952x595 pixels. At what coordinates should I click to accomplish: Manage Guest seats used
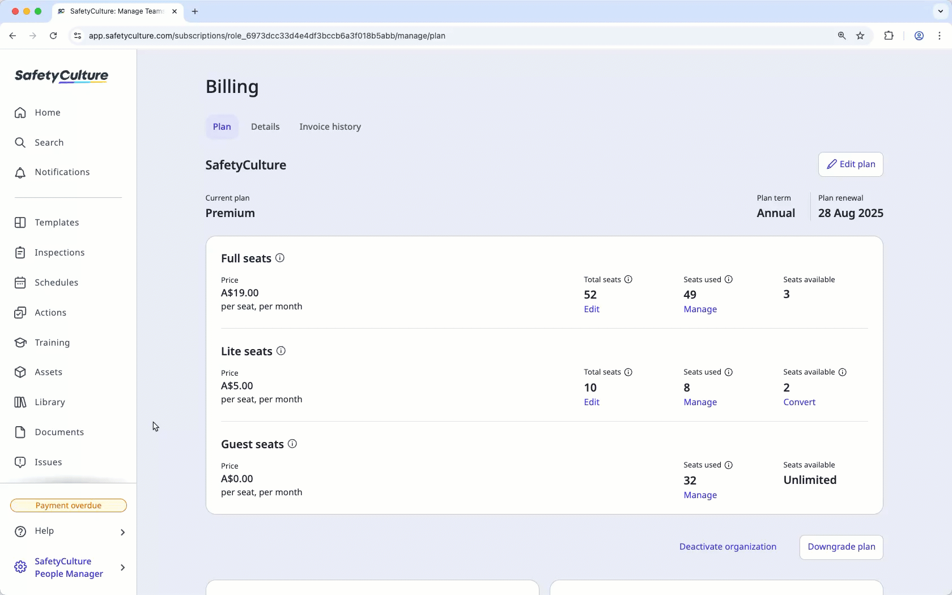point(700,495)
